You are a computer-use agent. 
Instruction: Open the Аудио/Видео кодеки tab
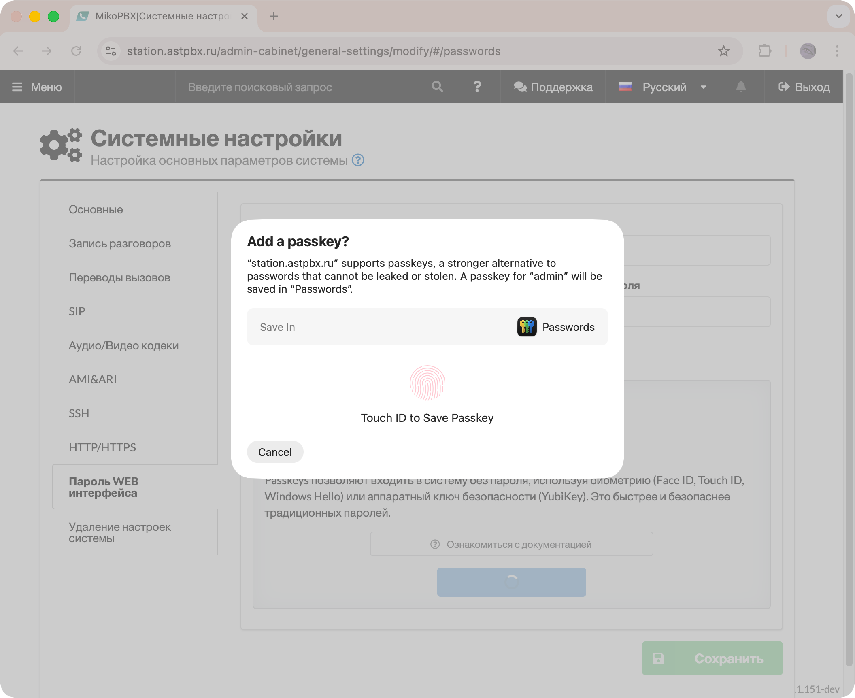(x=123, y=345)
